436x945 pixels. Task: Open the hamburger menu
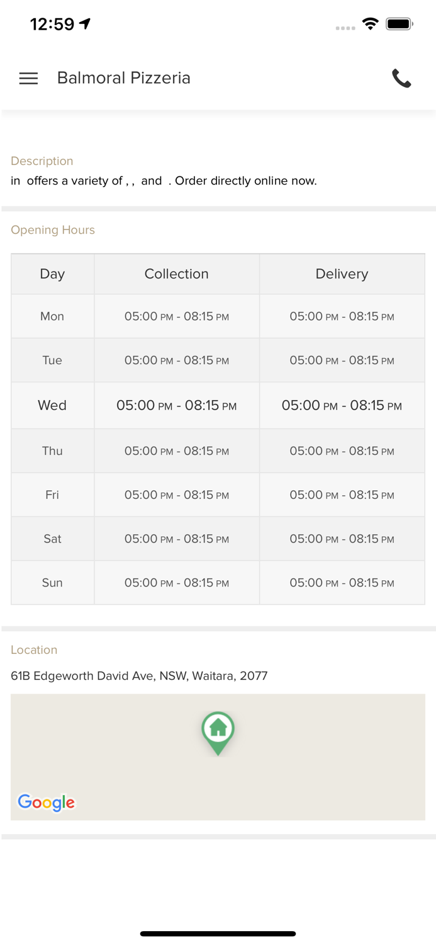(x=28, y=78)
